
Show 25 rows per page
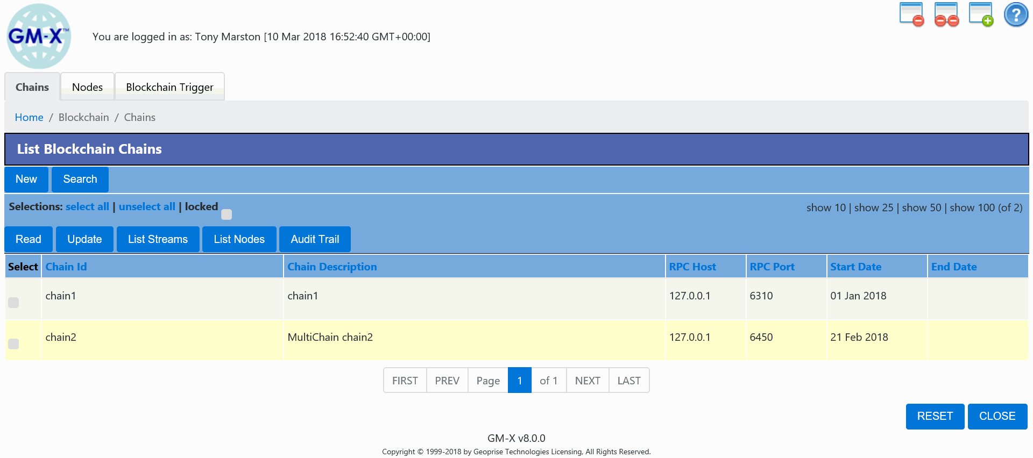874,207
